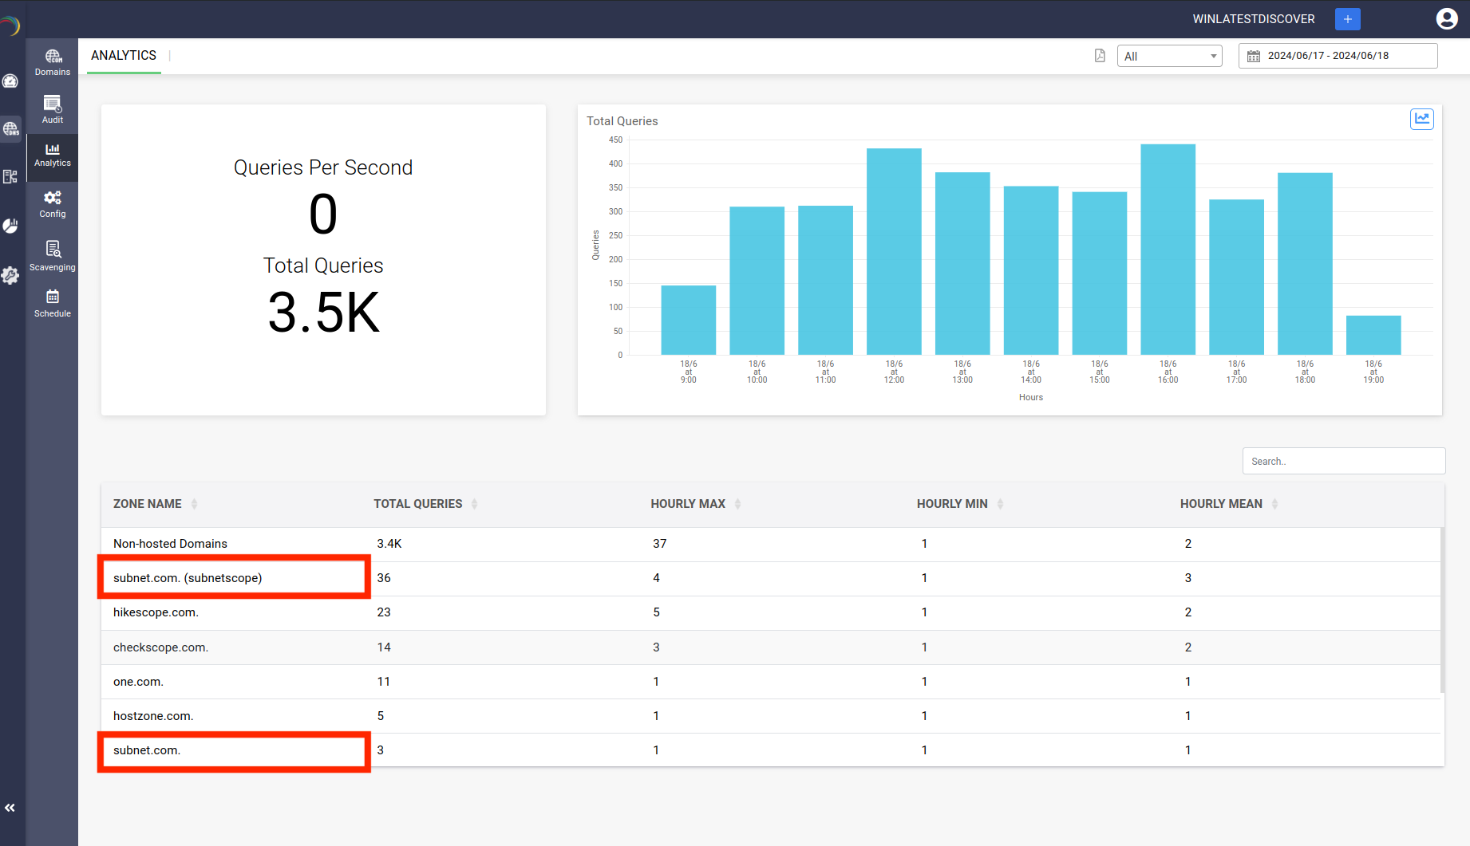The image size is (1470, 846).
Task: Collapse the sidebar with double-arrow icon
Action: tap(10, 808)
